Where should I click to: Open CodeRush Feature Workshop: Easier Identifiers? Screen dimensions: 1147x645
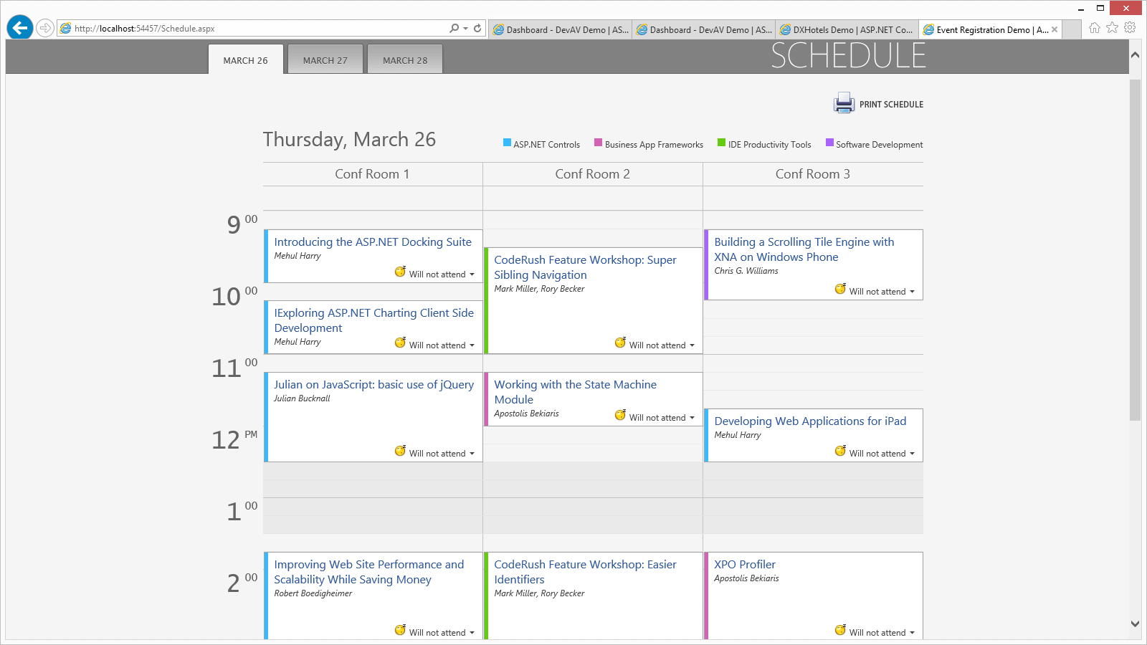tap(585, 572)
